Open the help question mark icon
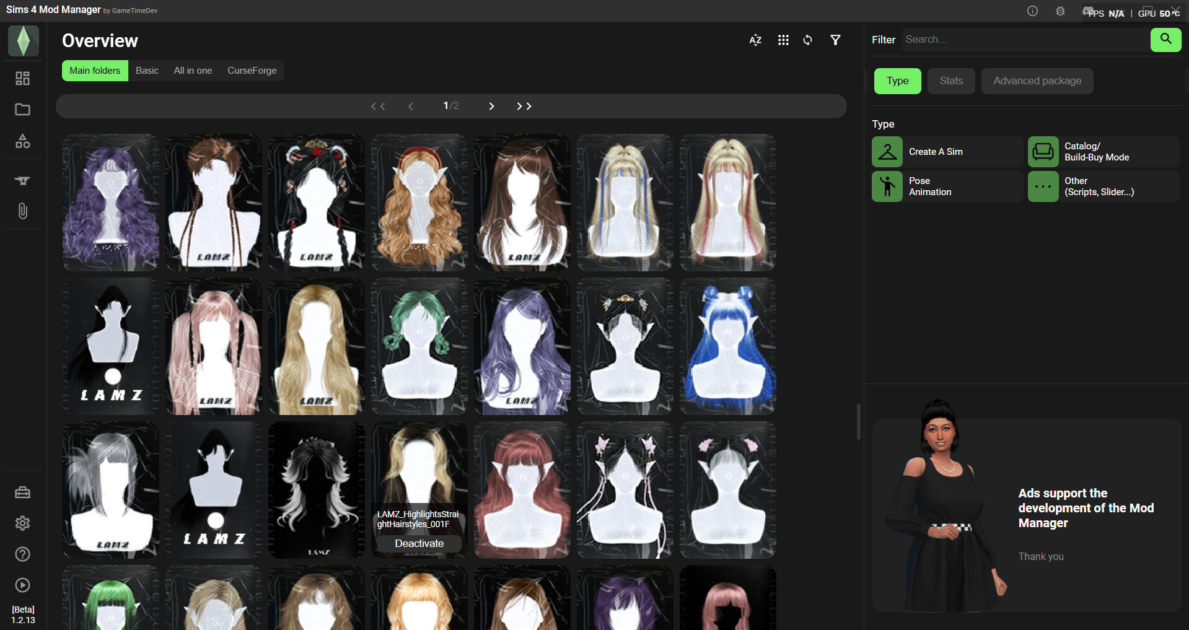This screenshot has width=1189, height=630. [x=23, y=554]
